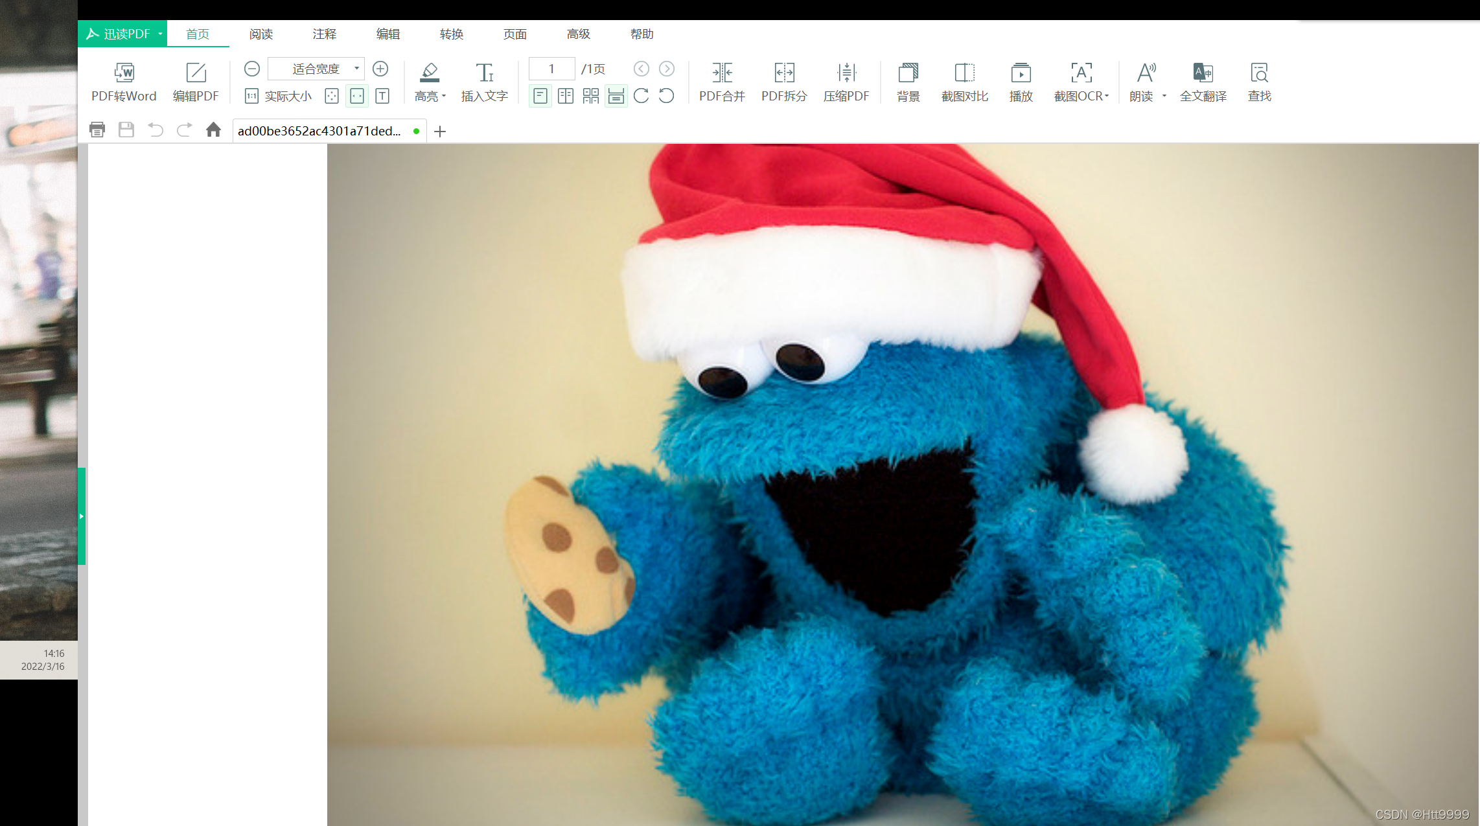Expand the 迅读PDF application menu arrow
Screen dimensions: 1480x826
160,34
